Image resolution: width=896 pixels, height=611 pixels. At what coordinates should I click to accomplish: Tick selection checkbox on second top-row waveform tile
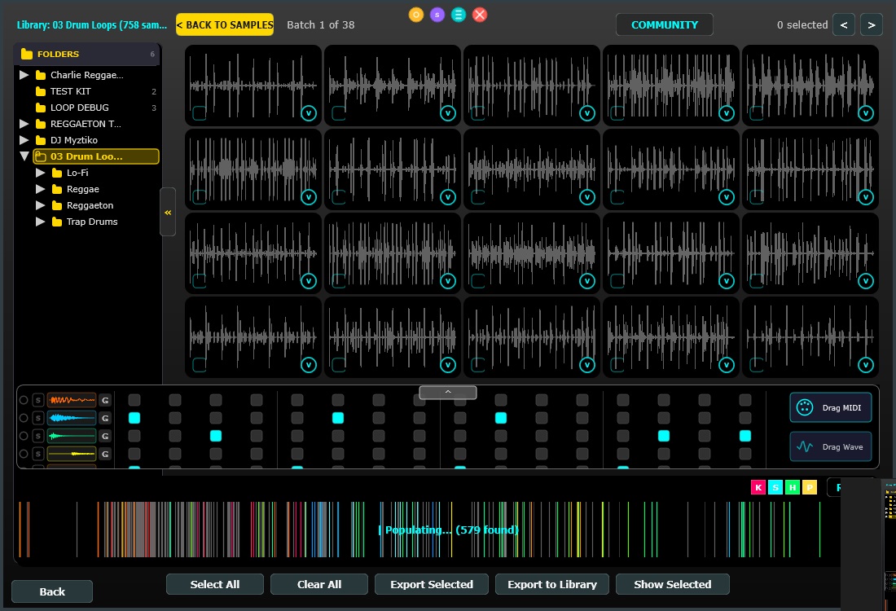point(338,113)
